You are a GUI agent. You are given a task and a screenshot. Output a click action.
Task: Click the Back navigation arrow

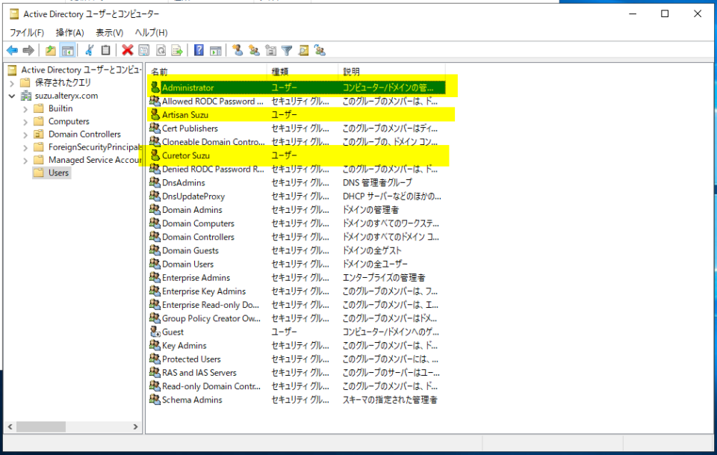click(x=12, y=50)
